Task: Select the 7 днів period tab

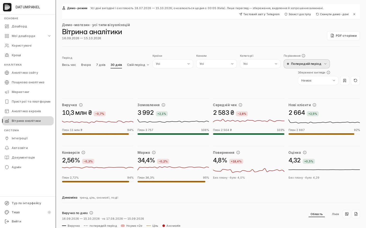Action: (x=101, y=65)
